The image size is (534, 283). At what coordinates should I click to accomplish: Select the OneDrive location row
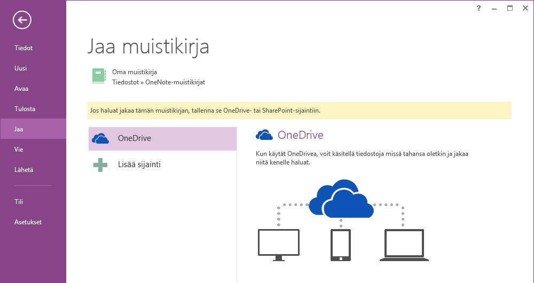point(162,139)
